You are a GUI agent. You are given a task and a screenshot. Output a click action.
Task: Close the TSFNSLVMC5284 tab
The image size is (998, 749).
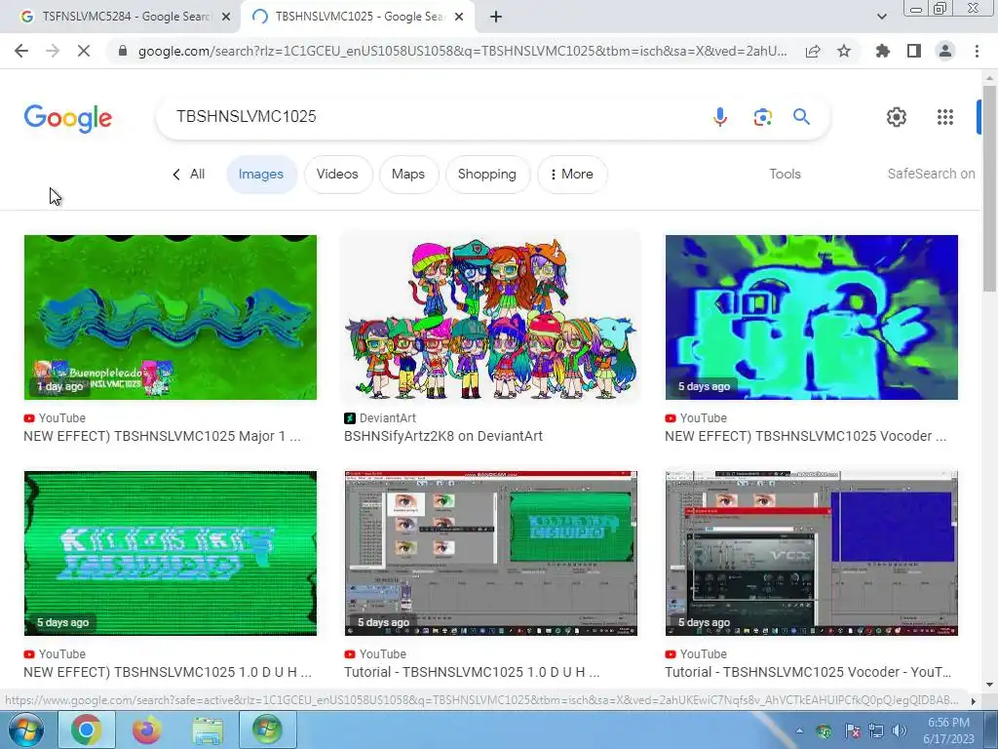click(226, 17)
